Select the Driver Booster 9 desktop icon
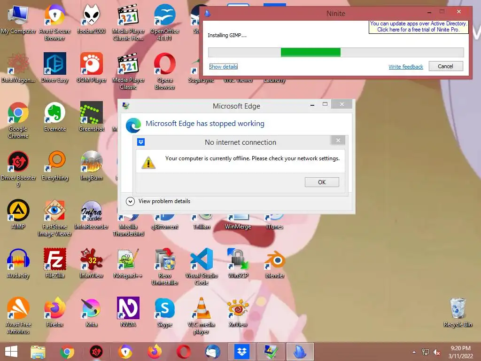Viewport: 481px width, 361px height. [18, 169]
